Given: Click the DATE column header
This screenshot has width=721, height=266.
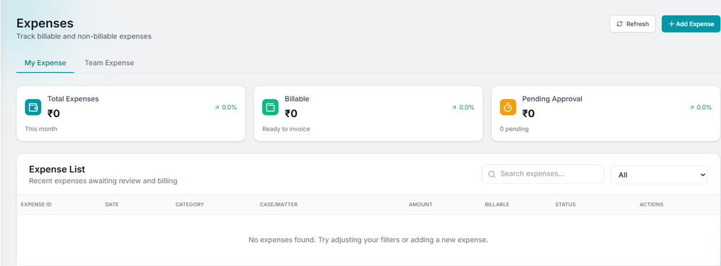Looking at the screenshot, I should click(112, 205).
